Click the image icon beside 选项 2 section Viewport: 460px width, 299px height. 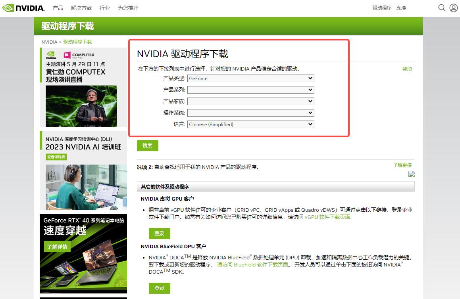(412, 174)
